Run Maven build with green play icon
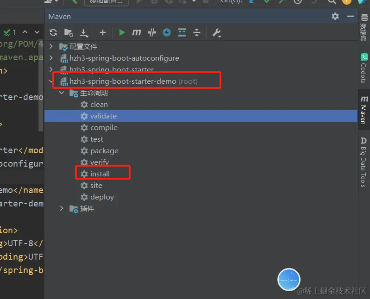 point(122,32)
